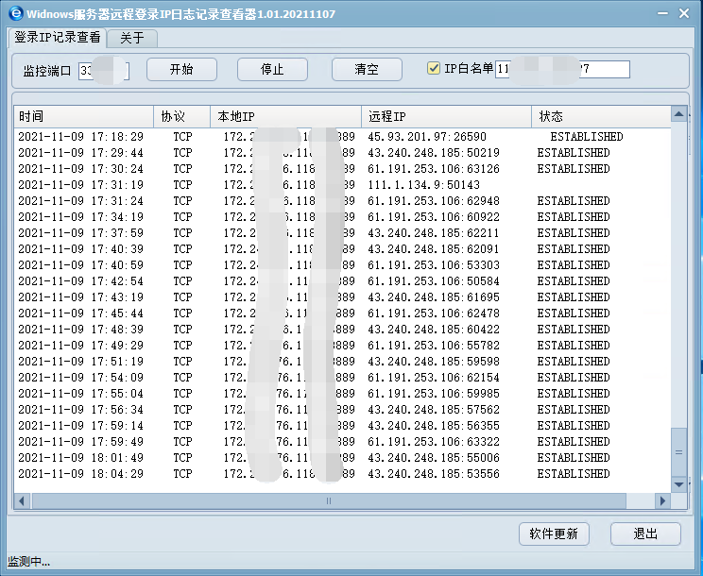Open the 关于 tab
Viewport: 703px width, 576px height.
pyautogui.click(x=132, y=39)
